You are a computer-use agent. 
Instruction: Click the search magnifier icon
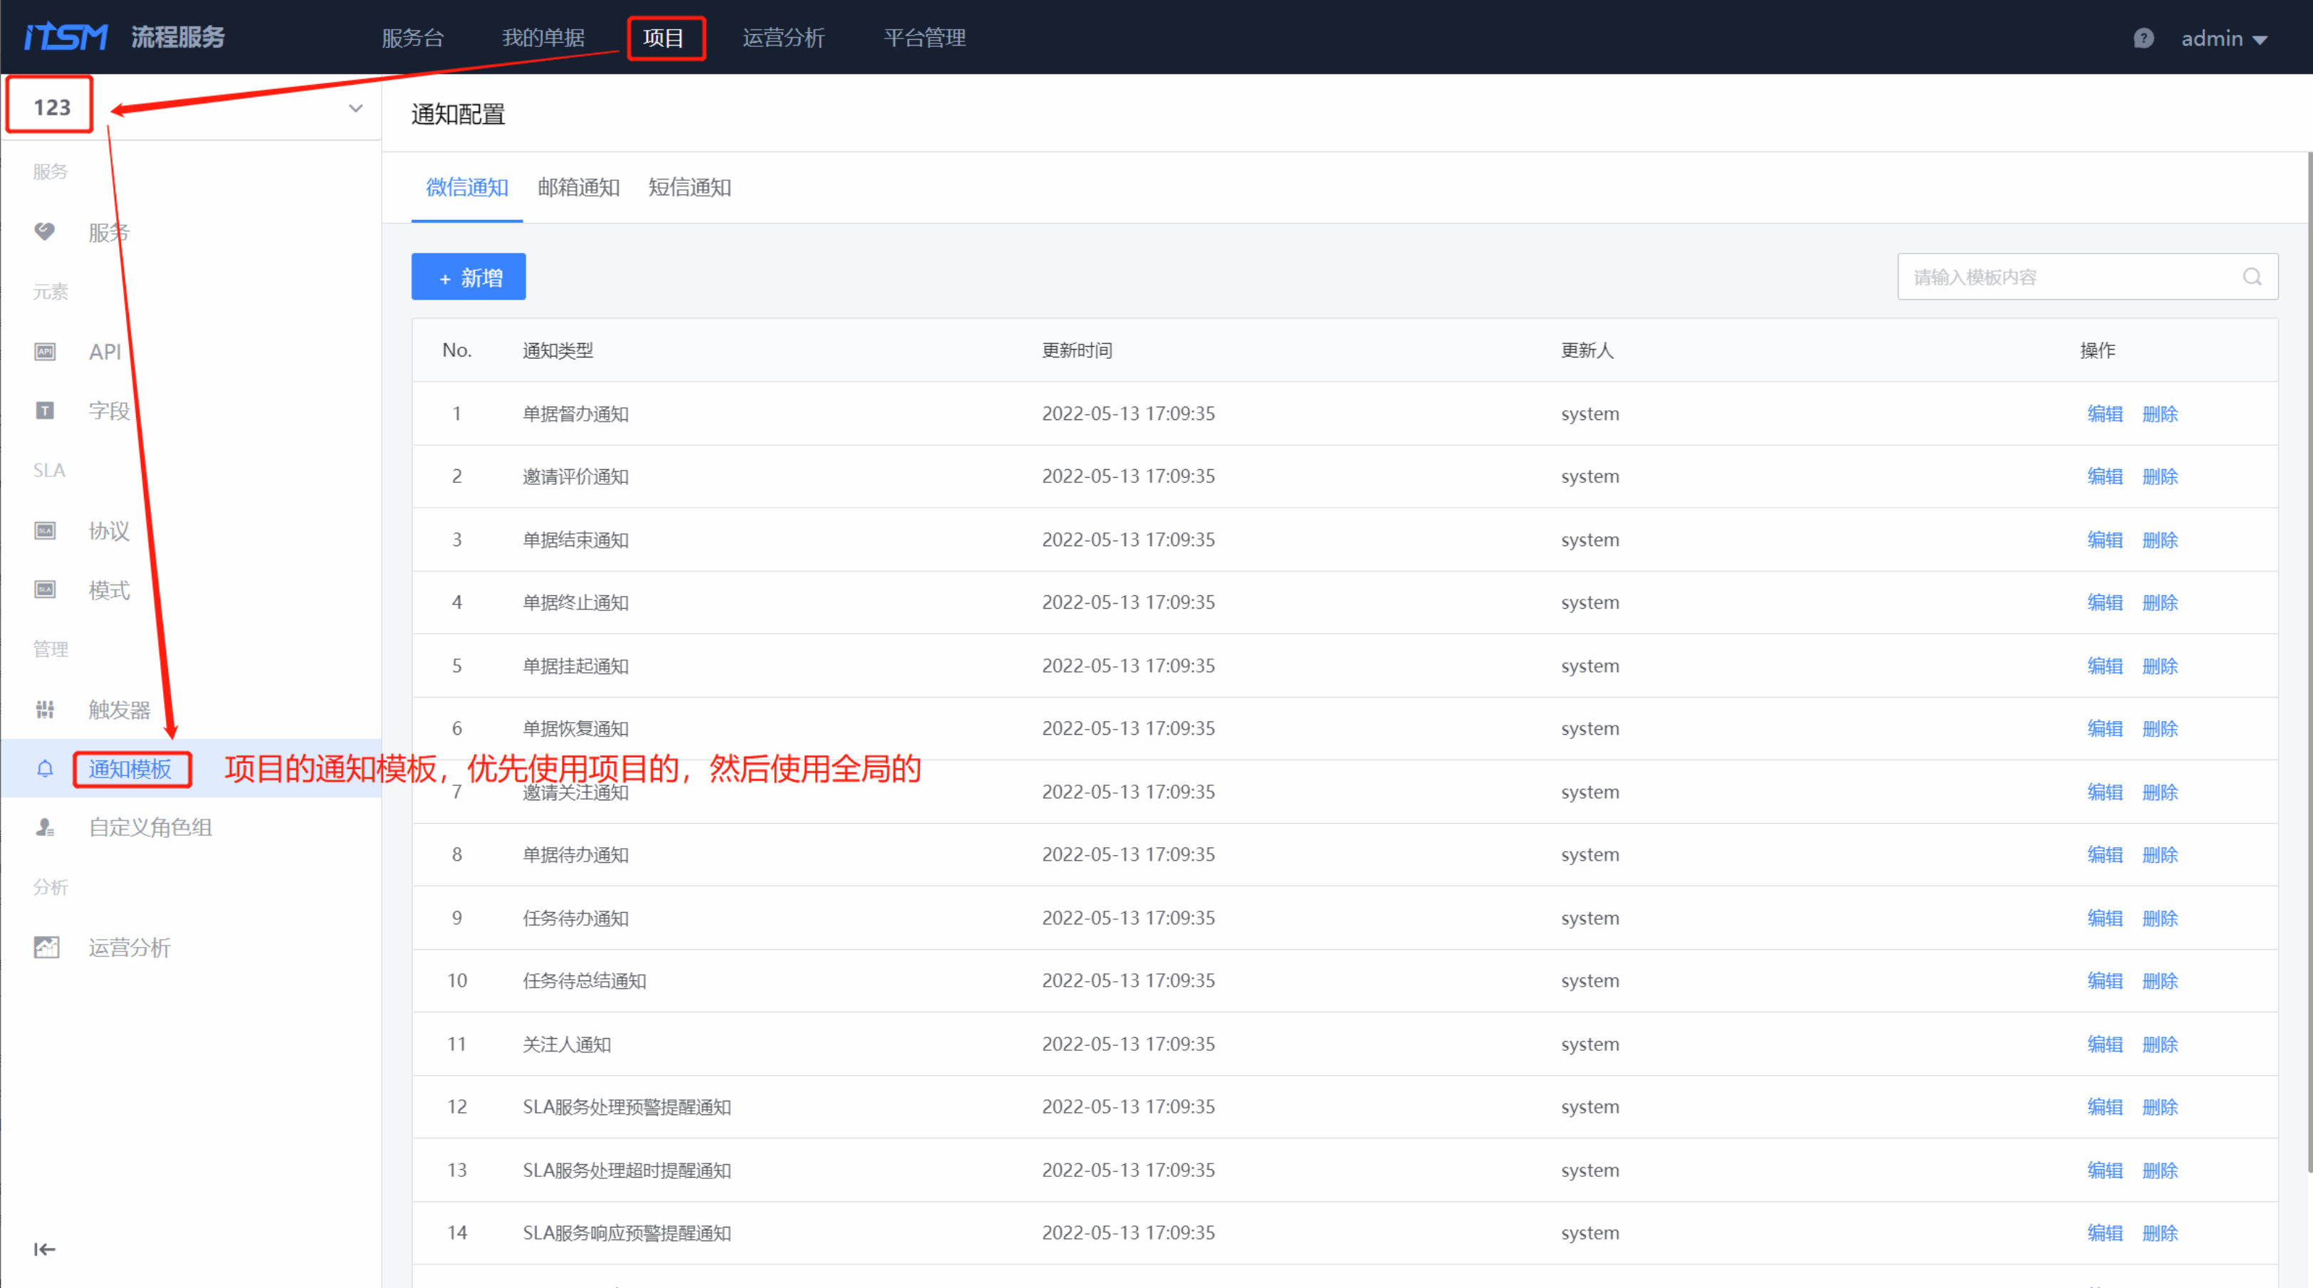pyautogui.click(x=2252, y=278)
